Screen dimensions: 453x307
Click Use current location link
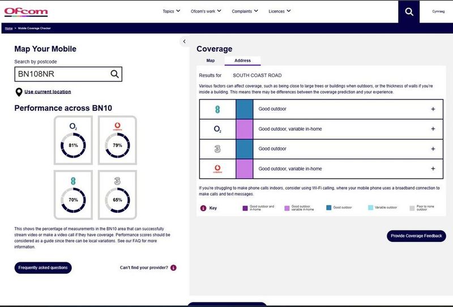(x=48, y=92)
